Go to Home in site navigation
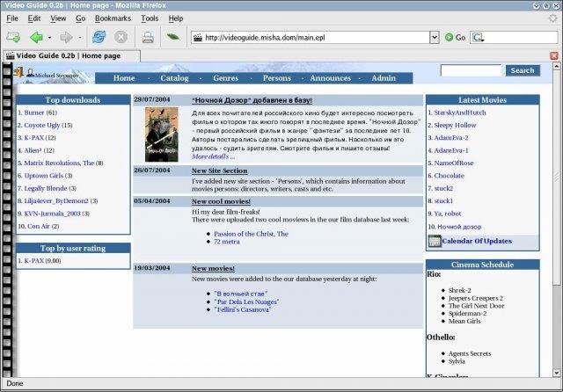 pyautogui.click(x=124, y=78)
